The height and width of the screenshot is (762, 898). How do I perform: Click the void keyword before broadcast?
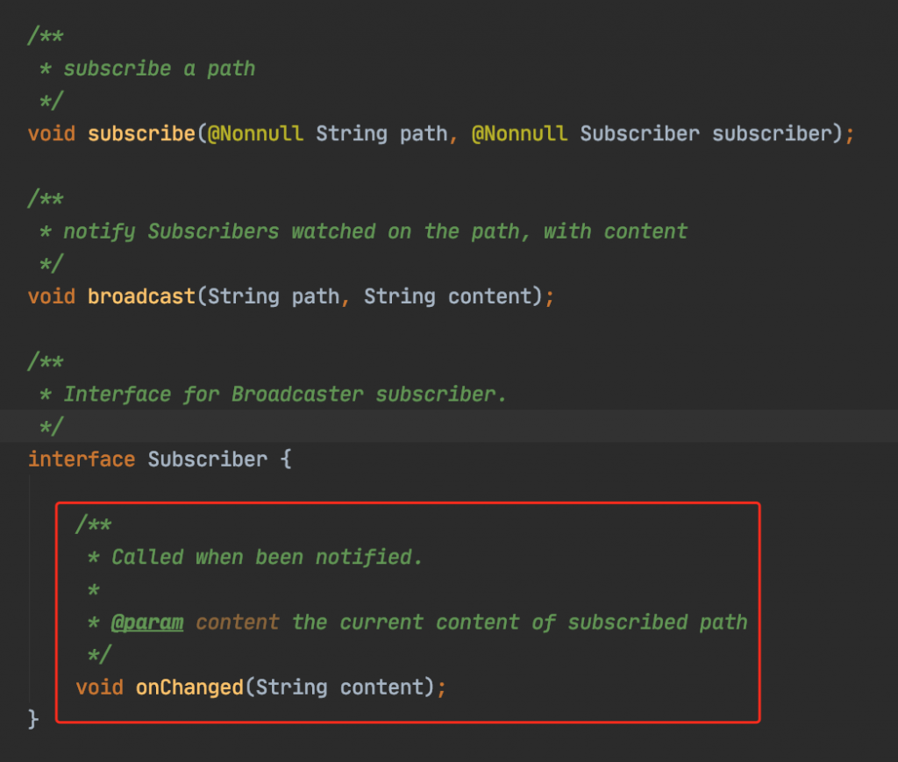(51, 296)
